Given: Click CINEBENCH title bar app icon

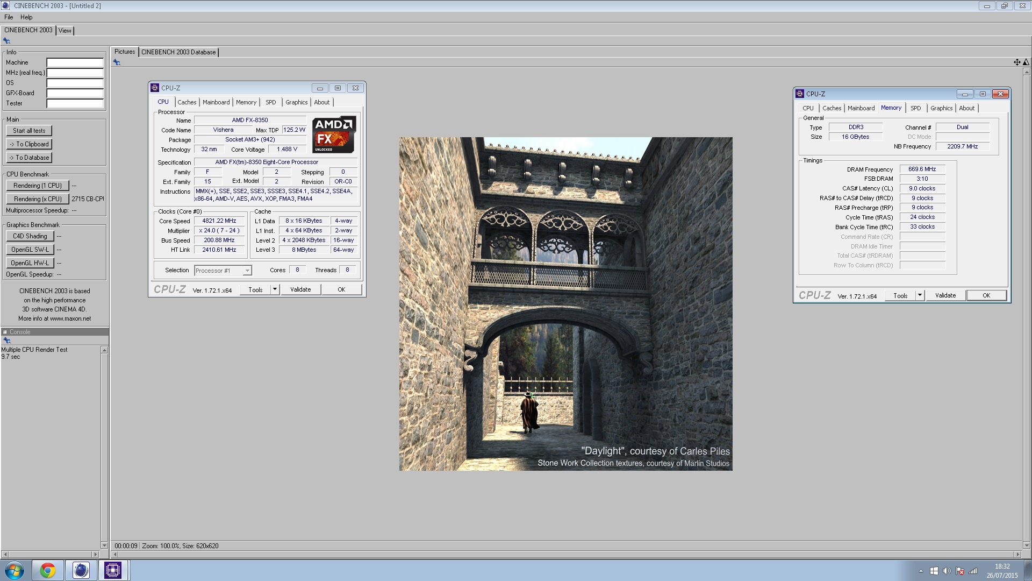Looking at the screenshot, I should (6, 5).
